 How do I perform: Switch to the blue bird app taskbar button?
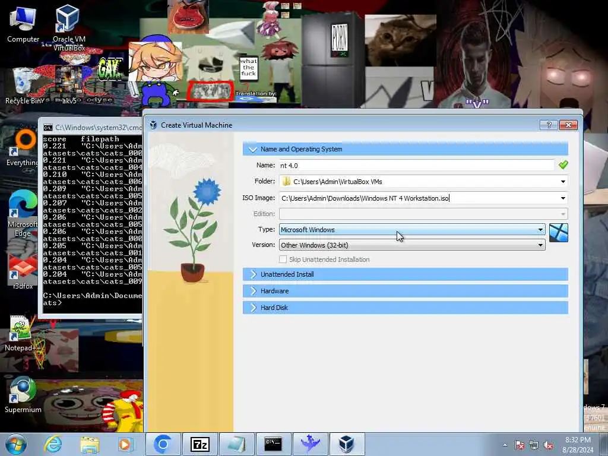click(x=310, y=444)
